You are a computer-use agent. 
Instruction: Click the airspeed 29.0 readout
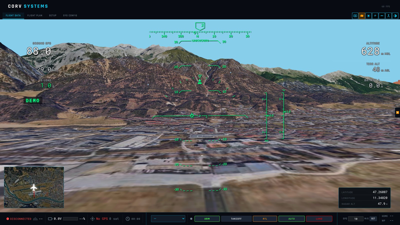44,69
